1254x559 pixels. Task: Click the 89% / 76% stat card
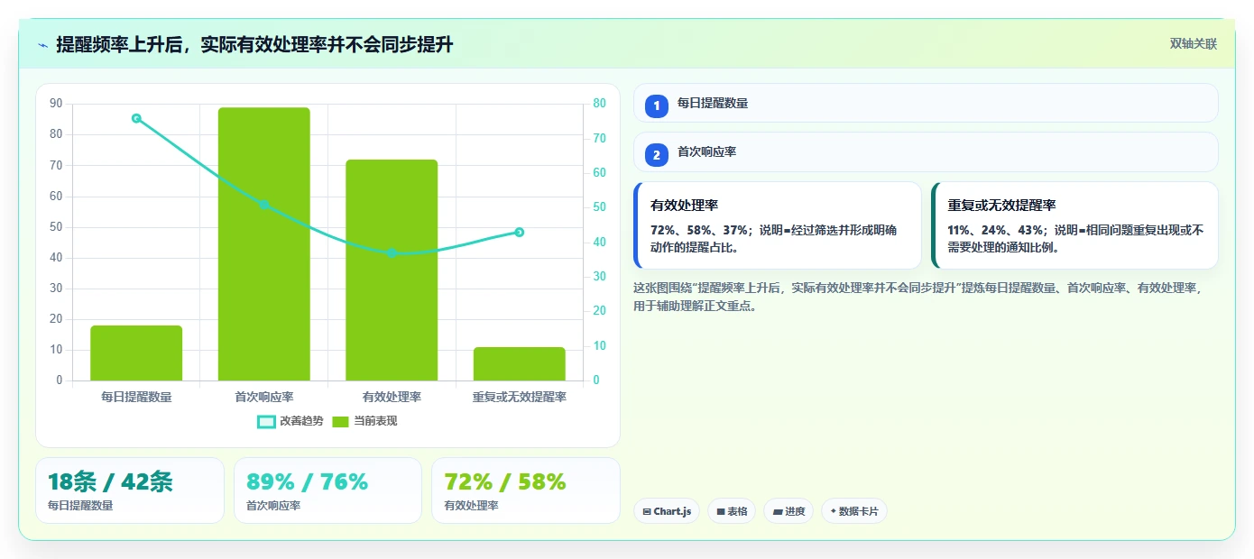pyautogui.click(x=327, y=490)
